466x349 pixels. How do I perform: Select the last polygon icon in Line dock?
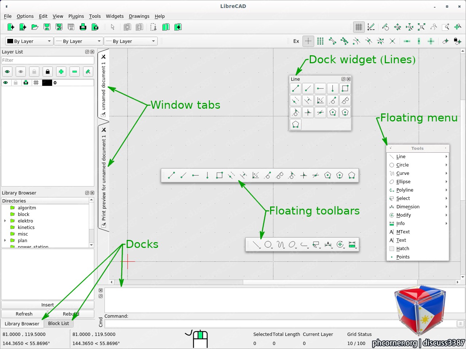[x=296, y=124]
